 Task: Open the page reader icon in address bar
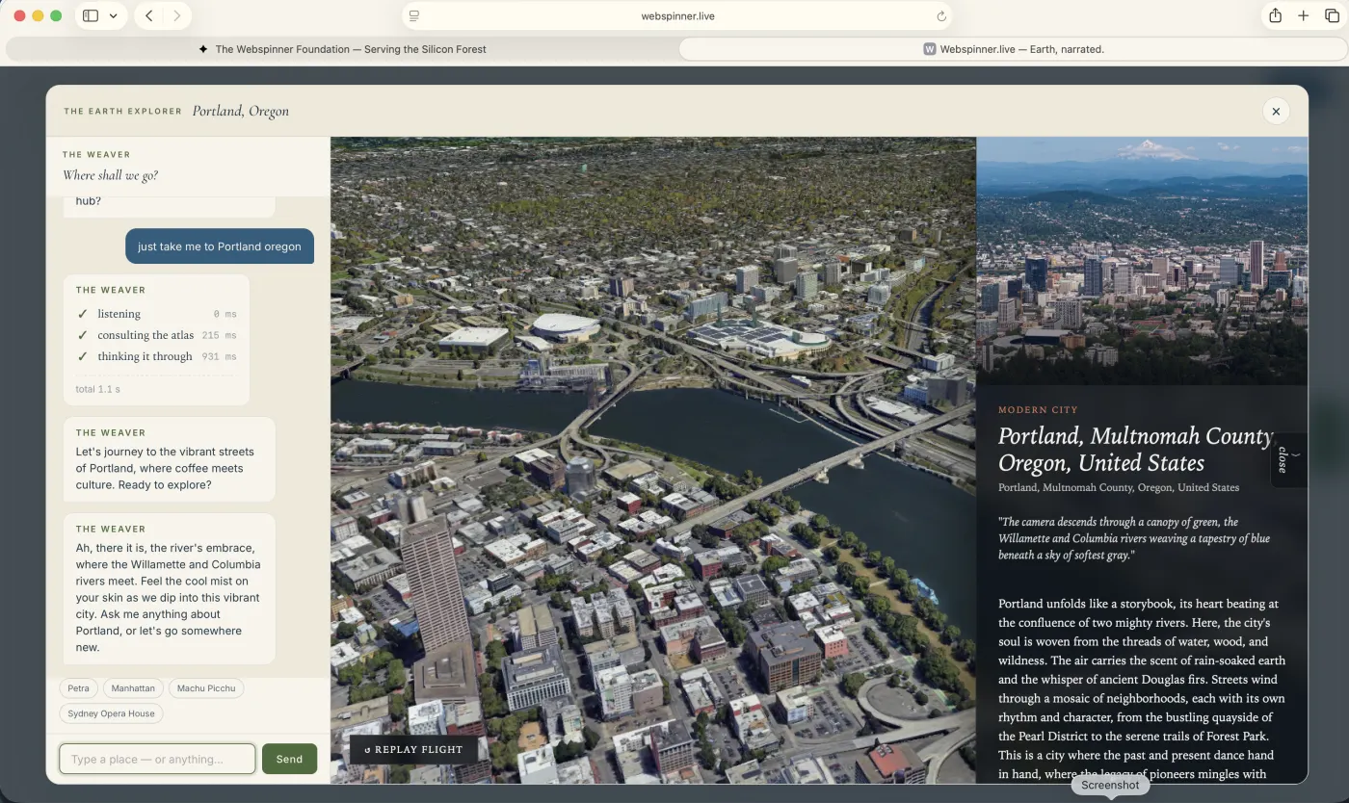[414, 15]
